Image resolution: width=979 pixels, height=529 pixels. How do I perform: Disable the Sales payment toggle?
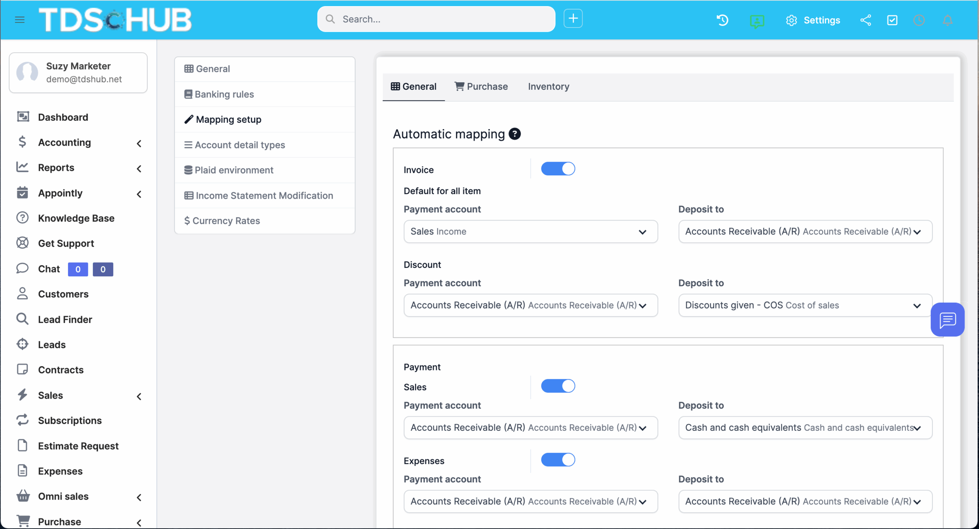558,386
